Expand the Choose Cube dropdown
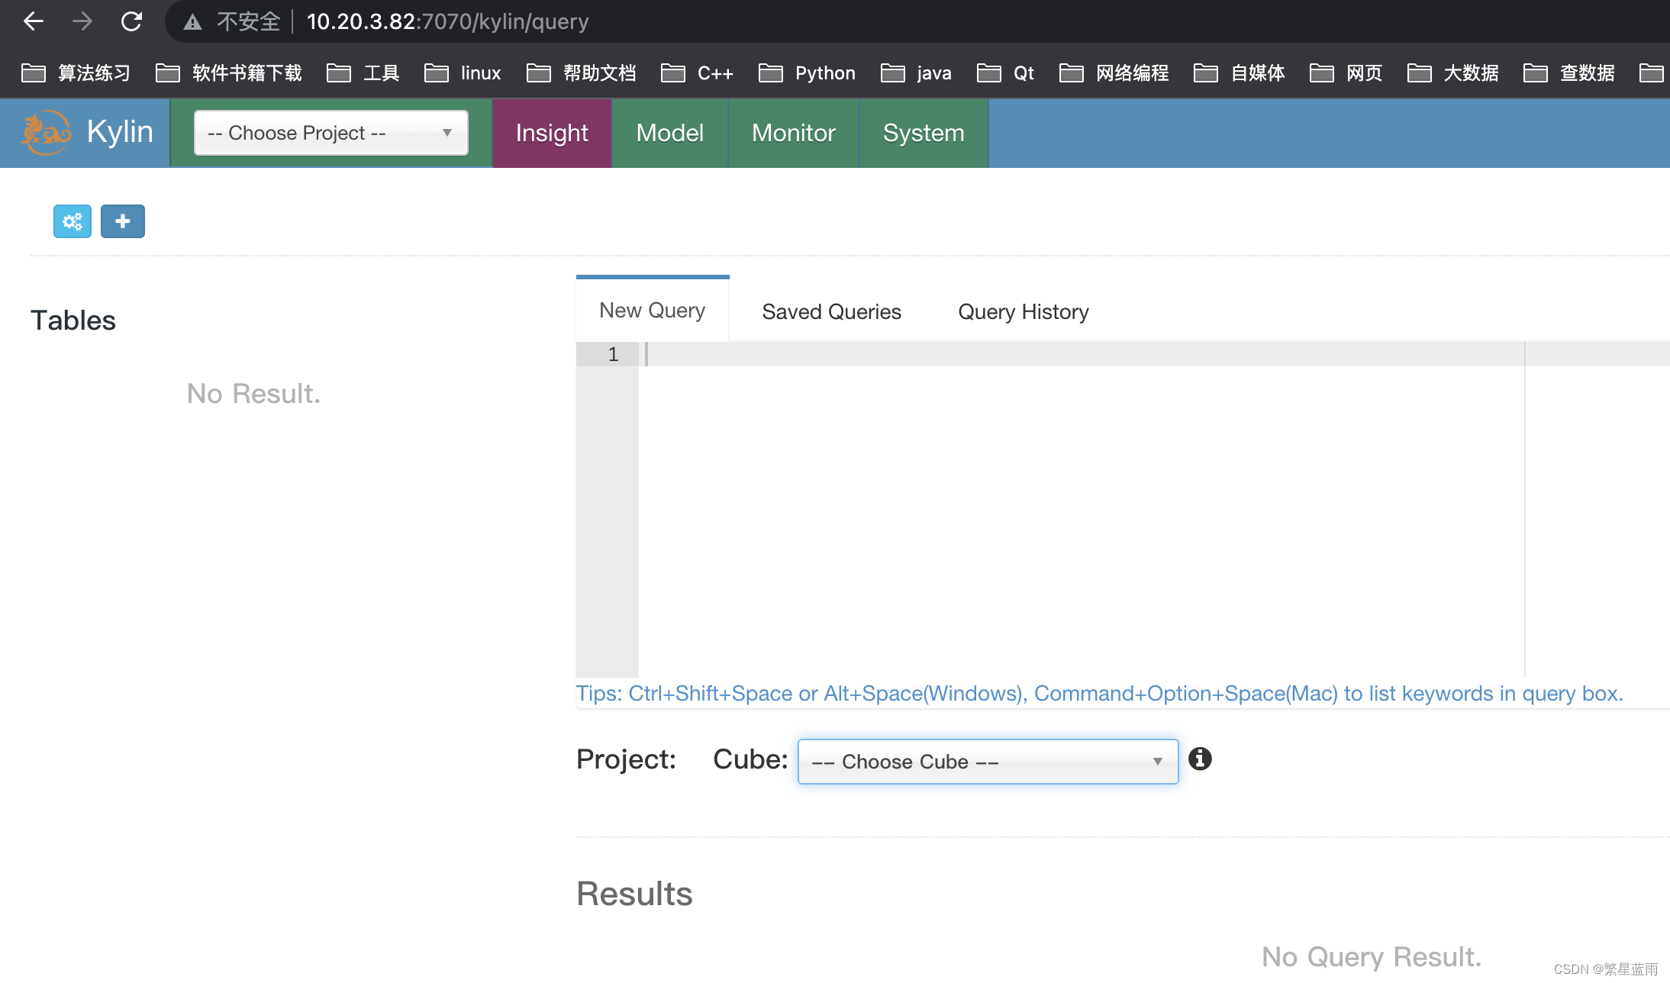The image size is (1670, 983). point(988,762)
